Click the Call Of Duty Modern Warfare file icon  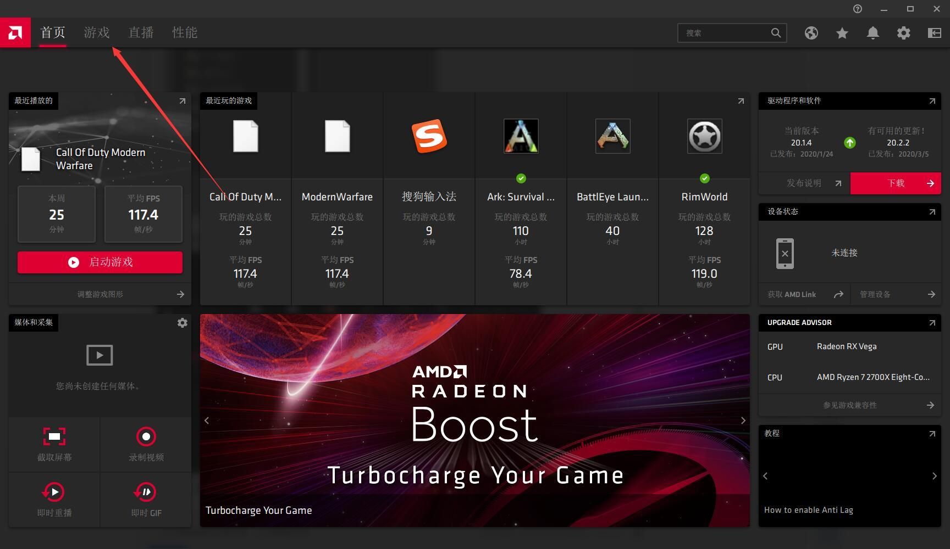[x=30, y=159]
